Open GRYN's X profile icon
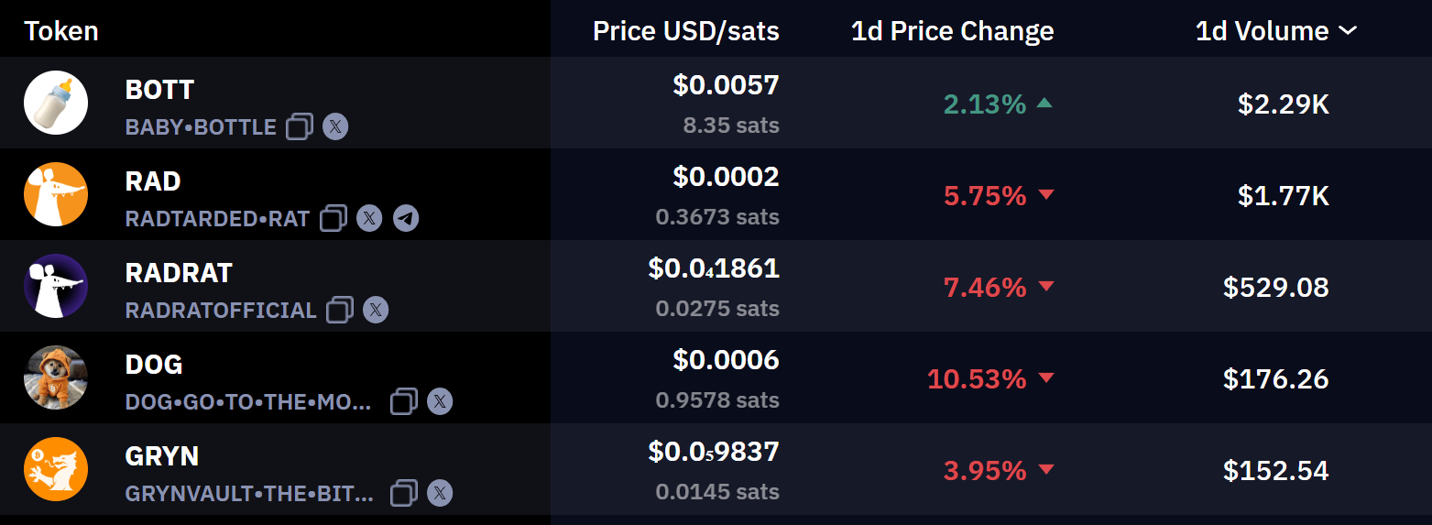 [x=440, y=493]
